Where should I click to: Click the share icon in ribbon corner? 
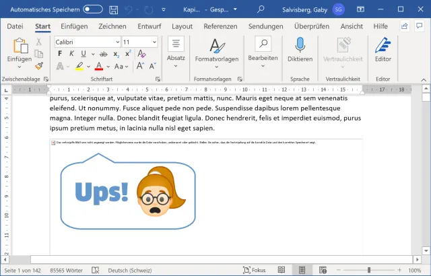coord(404,26)
